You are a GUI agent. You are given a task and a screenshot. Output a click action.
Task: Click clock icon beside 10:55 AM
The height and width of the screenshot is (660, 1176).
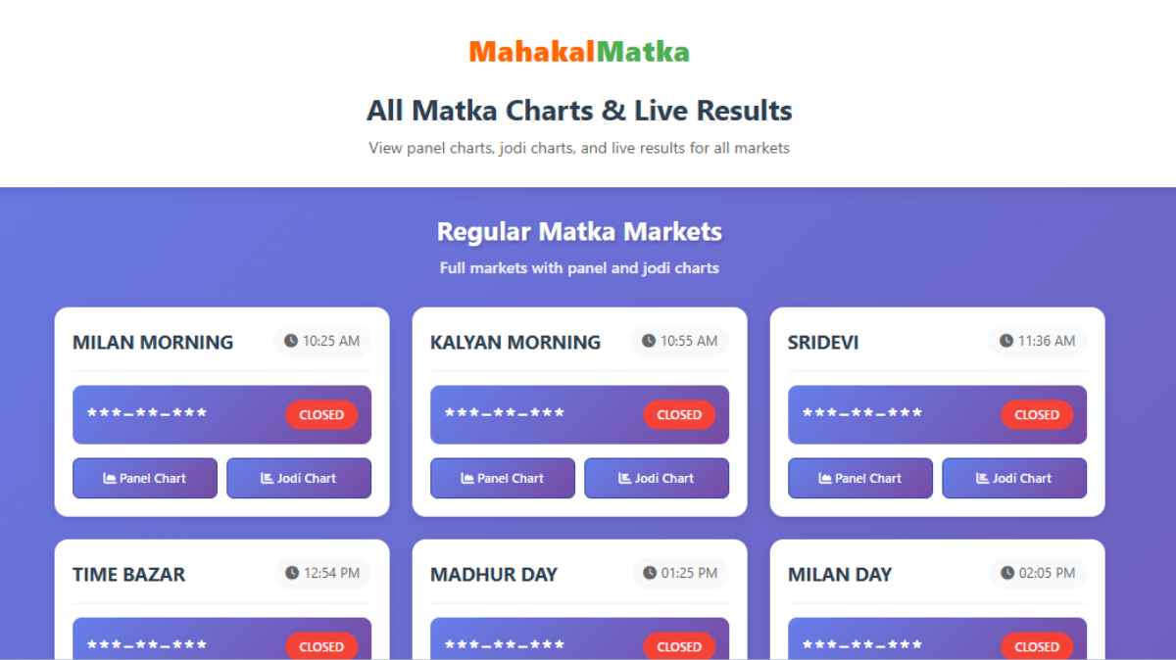click(x=649, y=341)
